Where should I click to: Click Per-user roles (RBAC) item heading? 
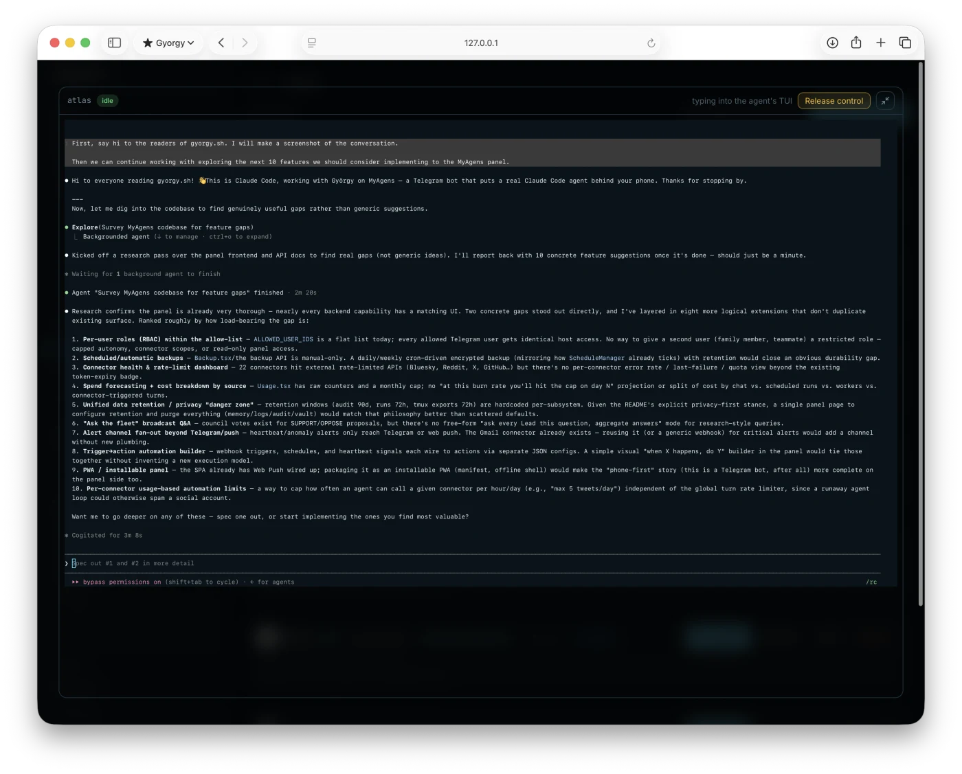click(x=163, y=339)
